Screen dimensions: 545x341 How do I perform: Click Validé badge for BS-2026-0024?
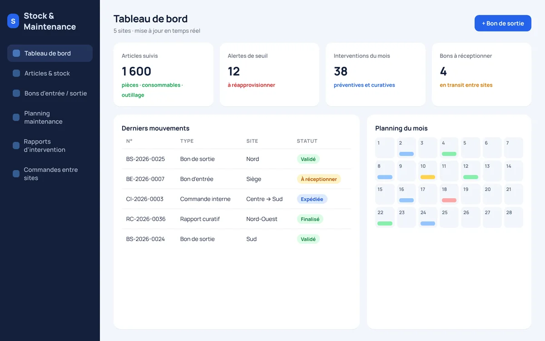[308, 239]
